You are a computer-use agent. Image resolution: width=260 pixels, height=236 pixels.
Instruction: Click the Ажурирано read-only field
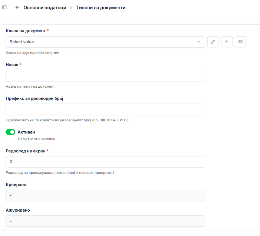tap(105, 221)
